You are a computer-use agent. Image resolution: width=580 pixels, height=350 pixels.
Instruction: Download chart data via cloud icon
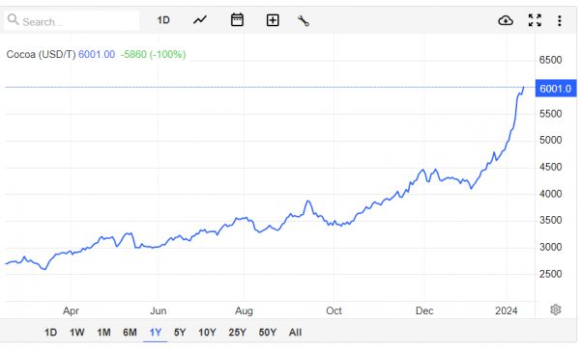506,20
